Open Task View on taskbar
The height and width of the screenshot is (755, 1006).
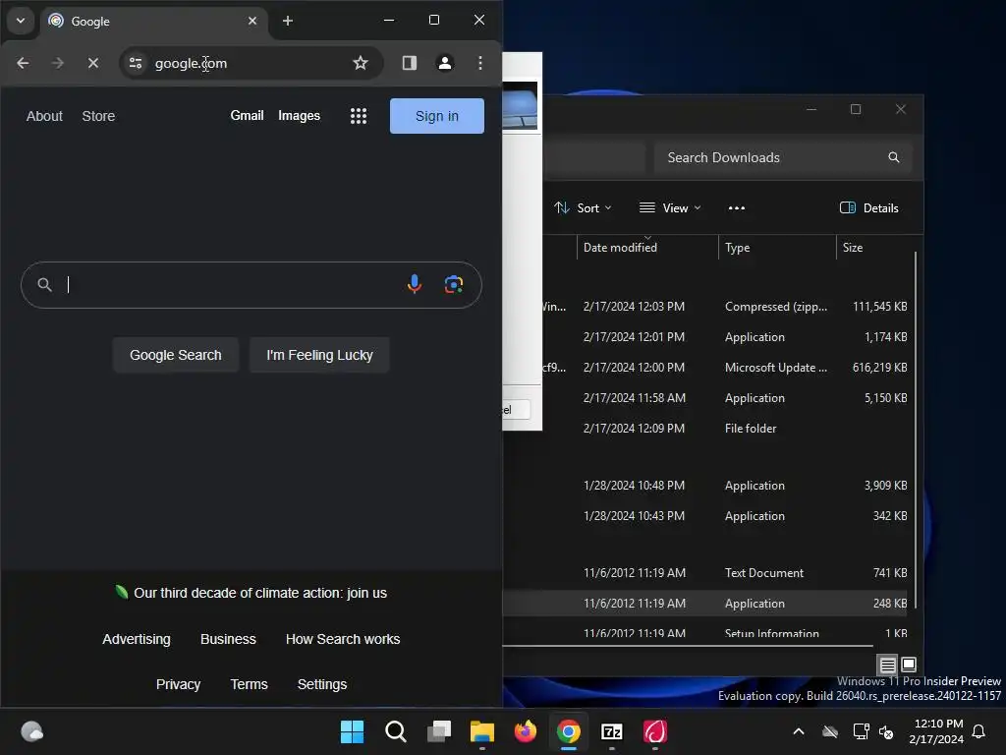tap(439, 731)
